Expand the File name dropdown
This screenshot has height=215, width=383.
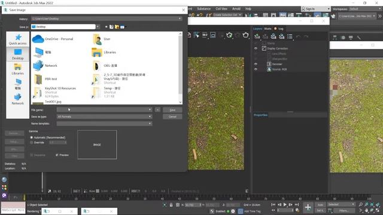[150, 110]
